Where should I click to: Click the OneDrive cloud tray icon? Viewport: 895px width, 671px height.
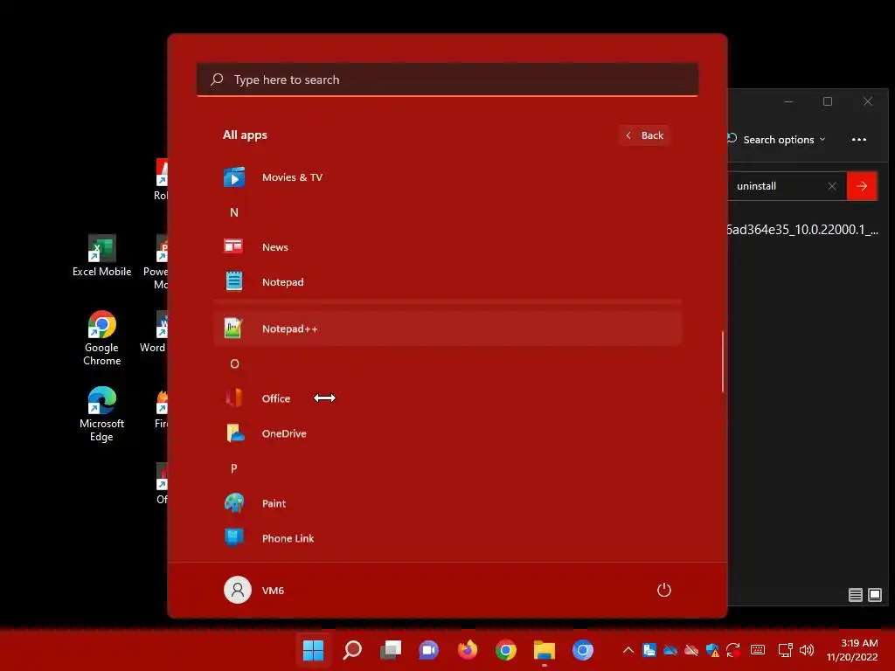(670, 650)
